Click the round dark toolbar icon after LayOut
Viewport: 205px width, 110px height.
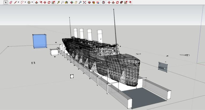pos(103,2)
